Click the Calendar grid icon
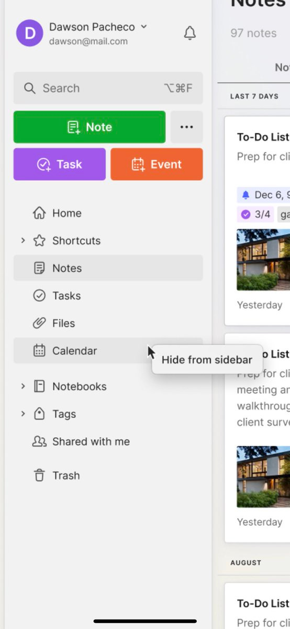The height and width of the screenshot is (629, 290). [x=39, y=351]
